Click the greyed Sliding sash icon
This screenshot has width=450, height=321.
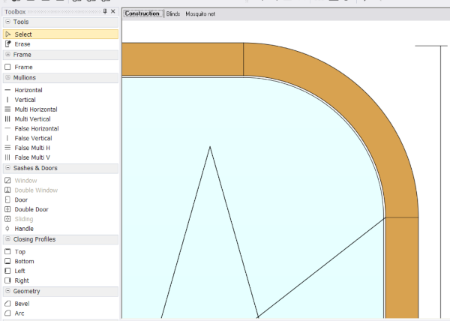[x=7, y=219]
